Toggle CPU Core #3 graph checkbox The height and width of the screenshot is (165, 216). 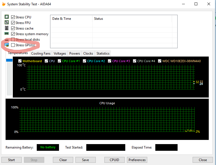[x=110, y=61]
